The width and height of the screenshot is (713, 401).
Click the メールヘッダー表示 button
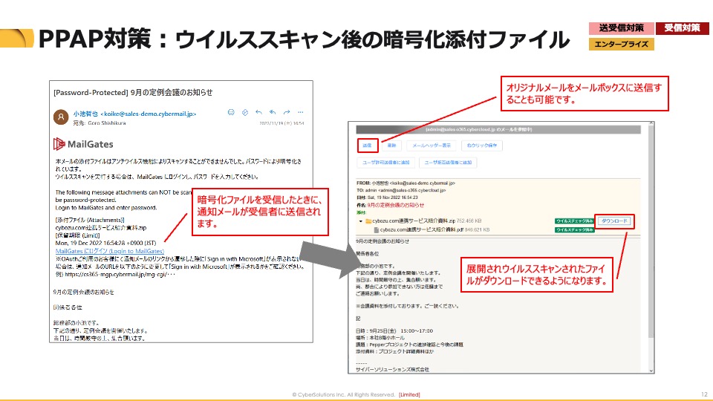pos(430,146)
